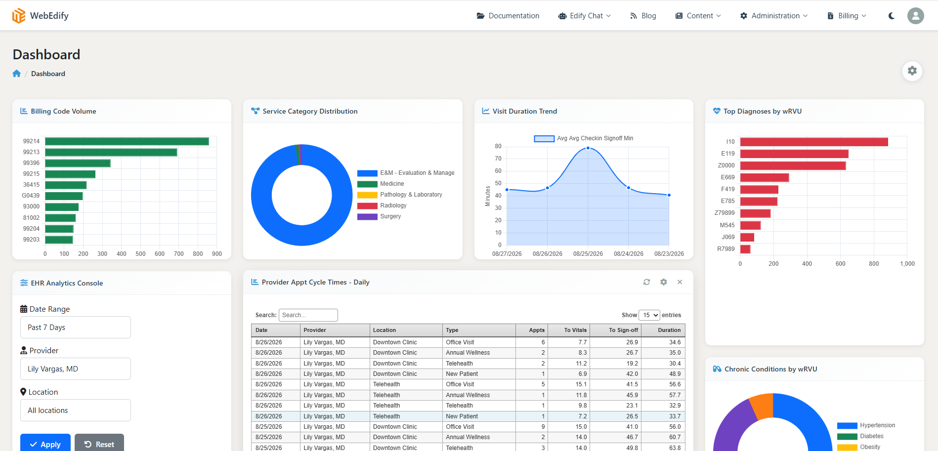Change the Show 15 entries dropdown
938x451 pixels.
click(649, 315)
